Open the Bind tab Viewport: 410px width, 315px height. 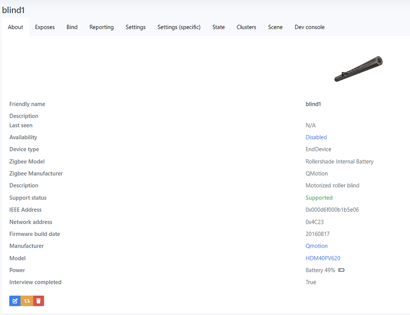pyautogui.click(x=72, y=27)
